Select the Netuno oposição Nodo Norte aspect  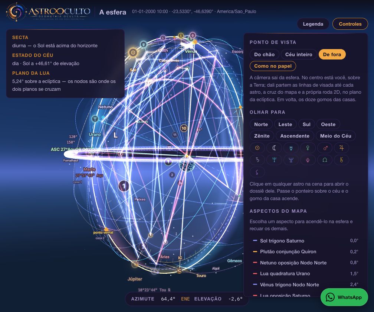[306, 263]
